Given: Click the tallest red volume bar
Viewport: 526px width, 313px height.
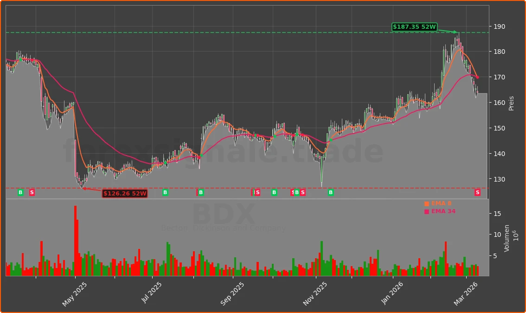Looking at the screenshot, I should (76, 241).
